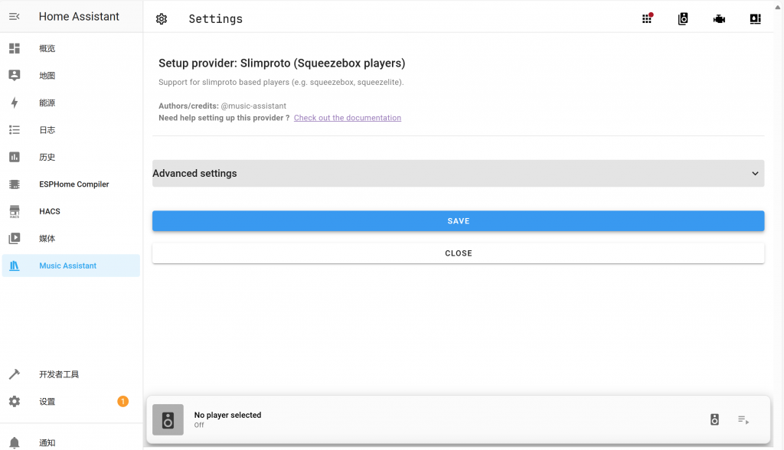The image size is (784, 450).
Task: Click the No player selected thumbnail
Action: coord(168,419)
